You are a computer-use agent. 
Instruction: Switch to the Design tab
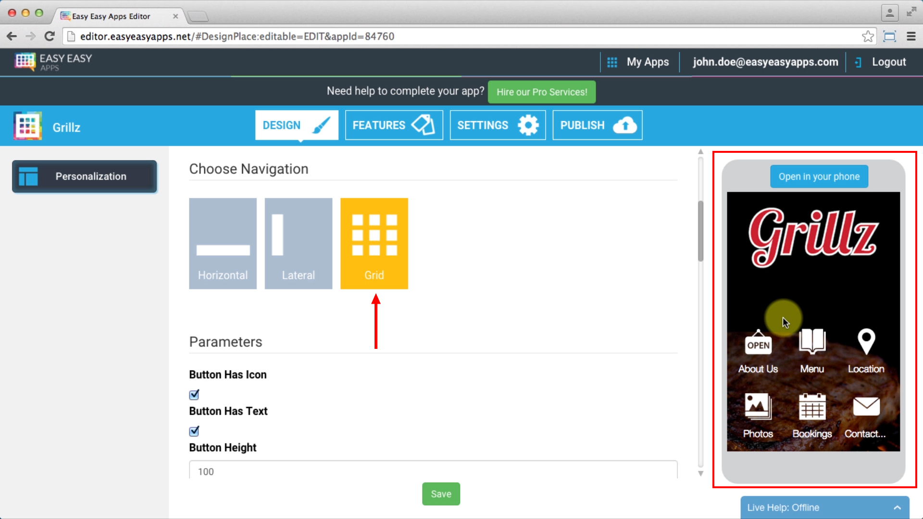click(x=296, y=125)
